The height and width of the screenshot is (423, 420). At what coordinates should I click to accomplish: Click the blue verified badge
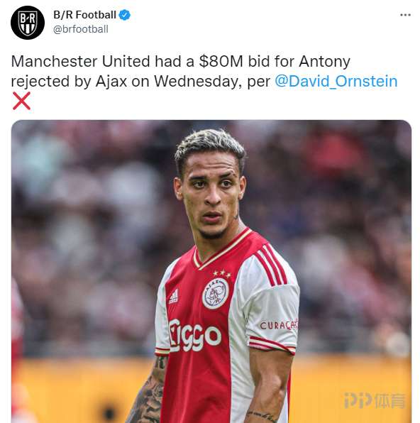125,15
